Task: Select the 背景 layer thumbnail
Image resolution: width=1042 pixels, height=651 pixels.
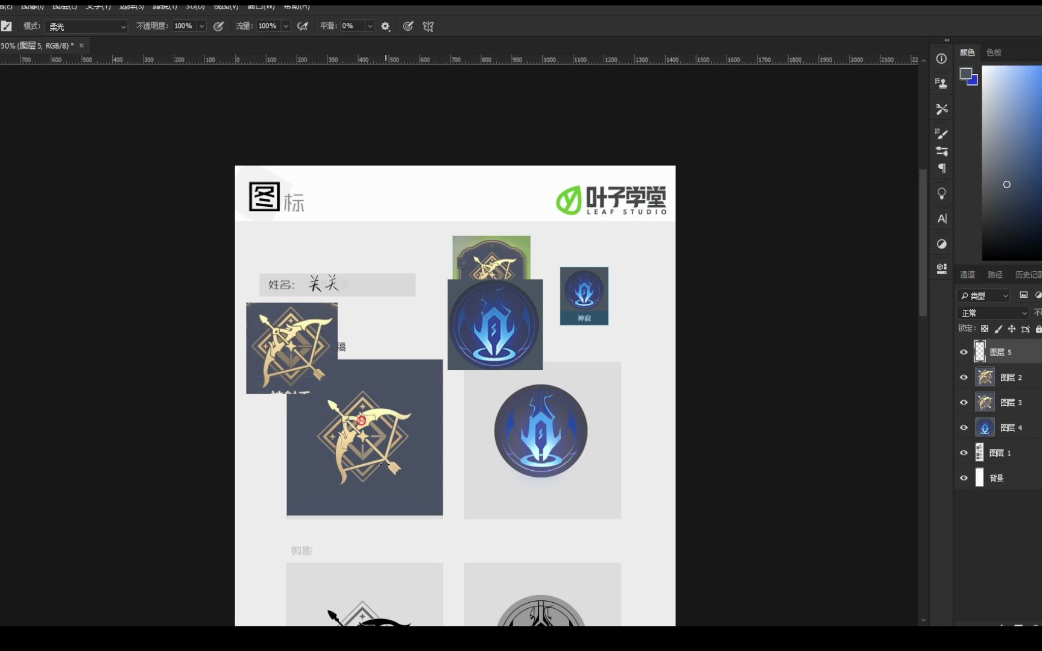Action: 980,478
